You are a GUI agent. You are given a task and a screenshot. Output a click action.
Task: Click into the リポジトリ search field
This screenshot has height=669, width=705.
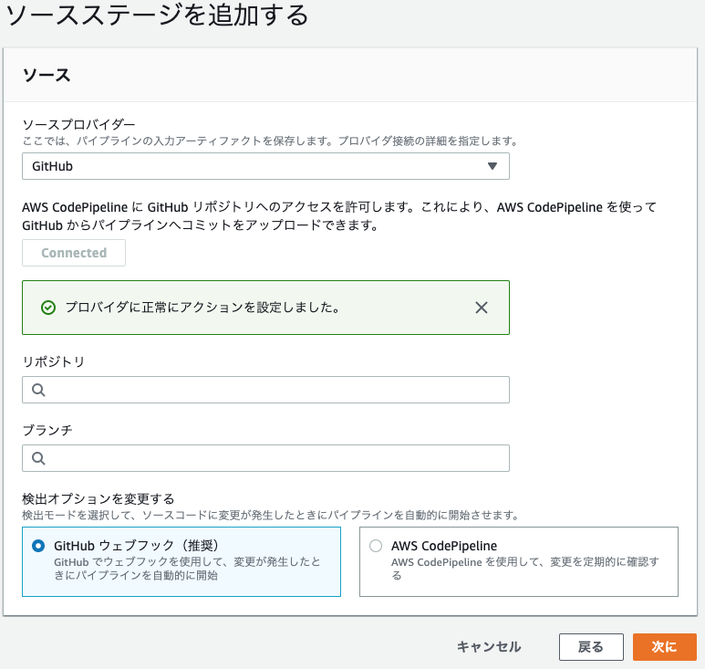pyautogui.click(x=265, y=390)
